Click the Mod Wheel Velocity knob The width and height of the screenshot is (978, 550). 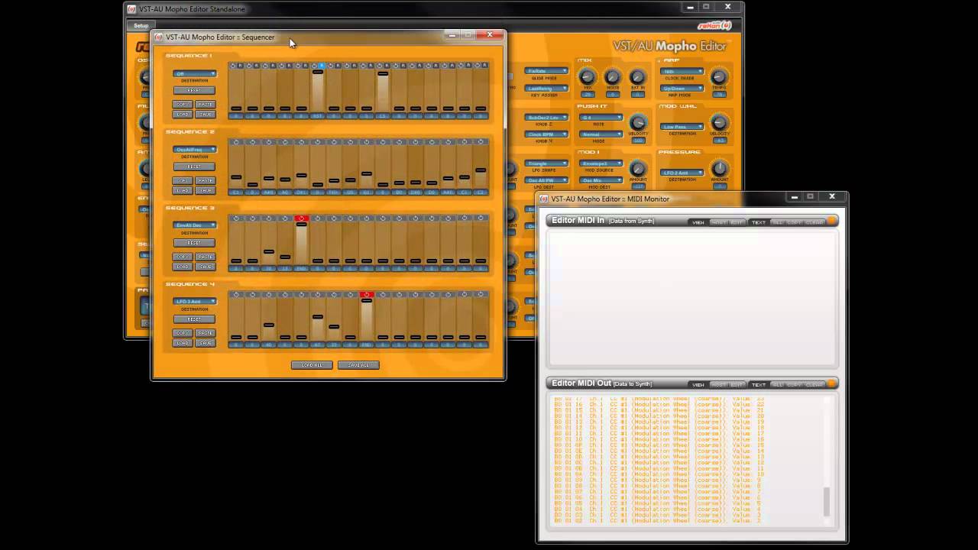point(718,122)
